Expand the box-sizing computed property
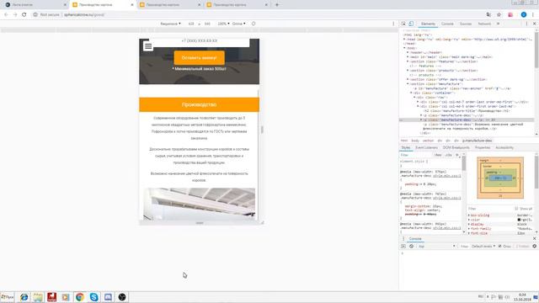 469,215
